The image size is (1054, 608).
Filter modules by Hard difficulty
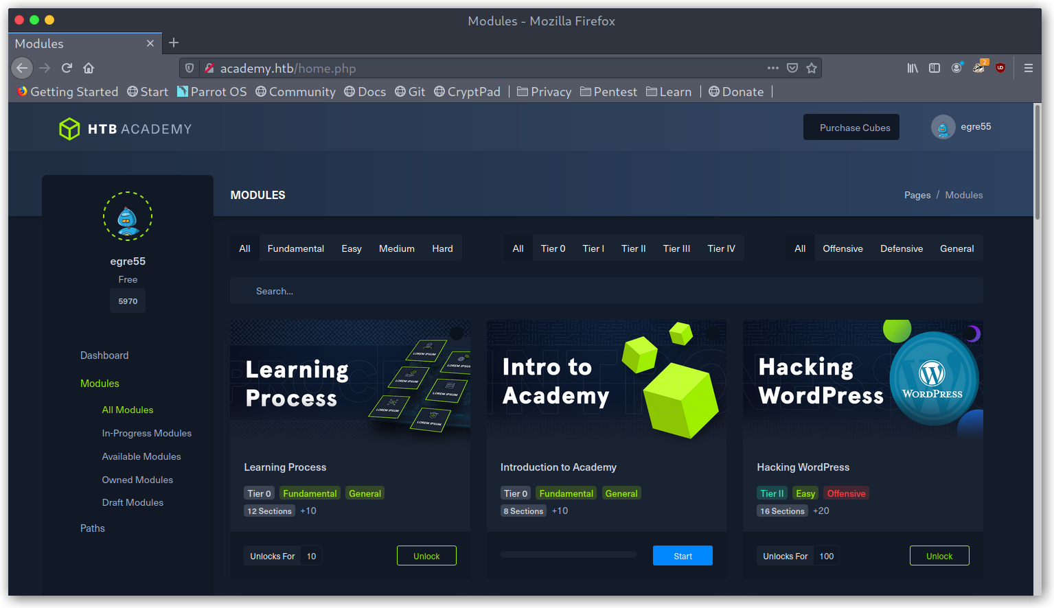[x=443, y=248]
